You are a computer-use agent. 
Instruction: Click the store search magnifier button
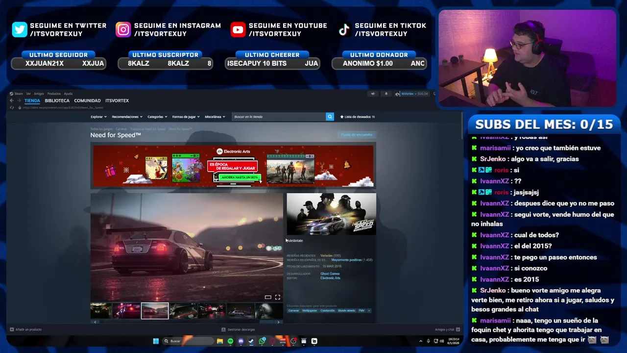pos(330,117)
